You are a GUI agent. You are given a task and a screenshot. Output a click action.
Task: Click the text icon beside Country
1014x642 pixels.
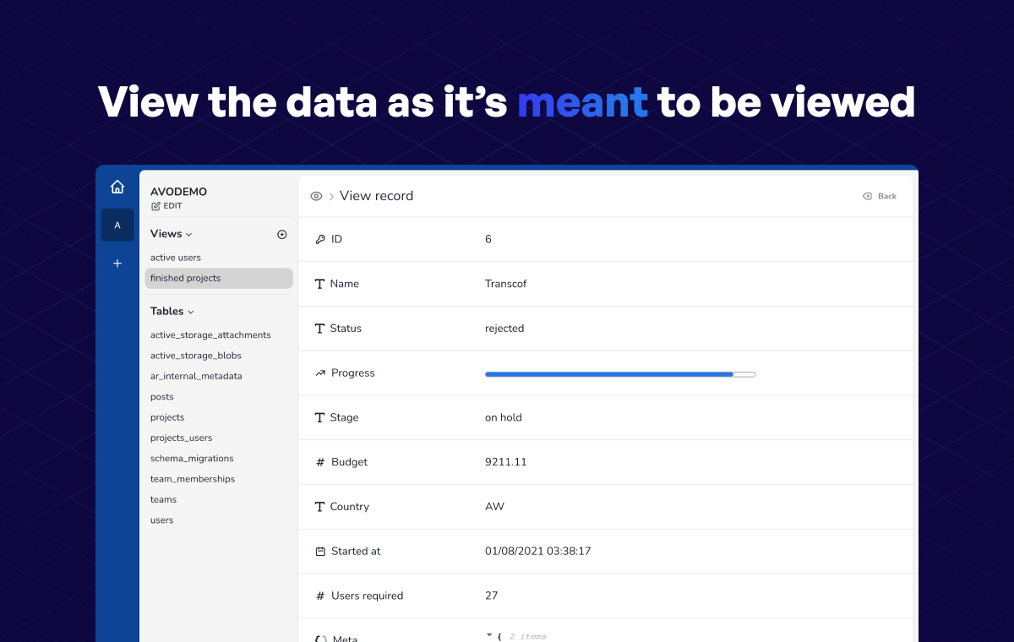tap(319, 507)
